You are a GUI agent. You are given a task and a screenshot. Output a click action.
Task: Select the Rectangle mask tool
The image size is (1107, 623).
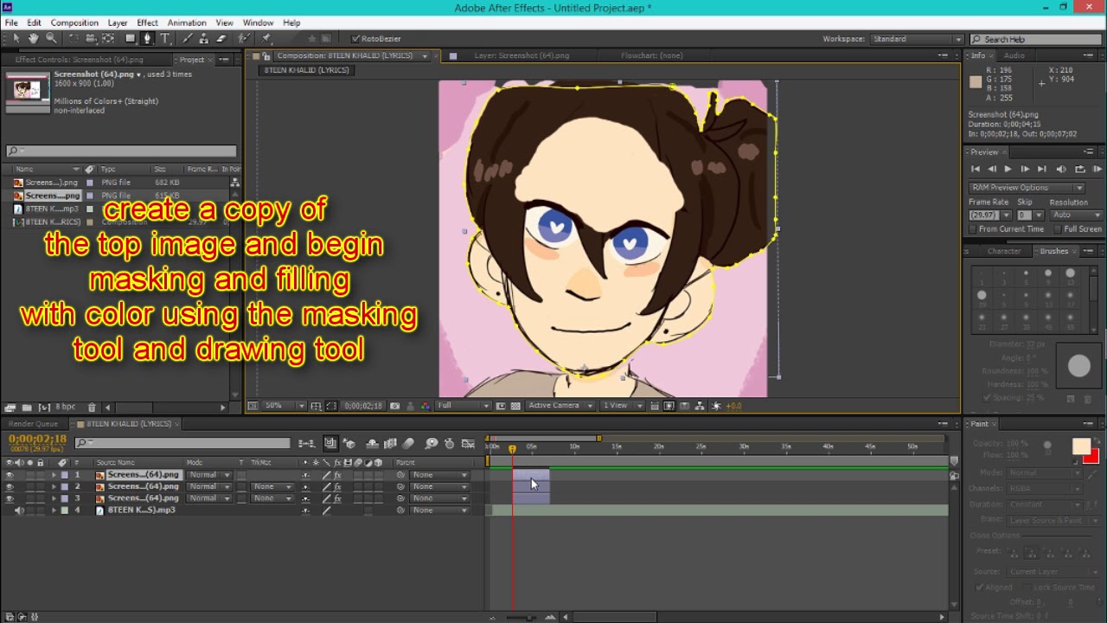coord(130,39)
